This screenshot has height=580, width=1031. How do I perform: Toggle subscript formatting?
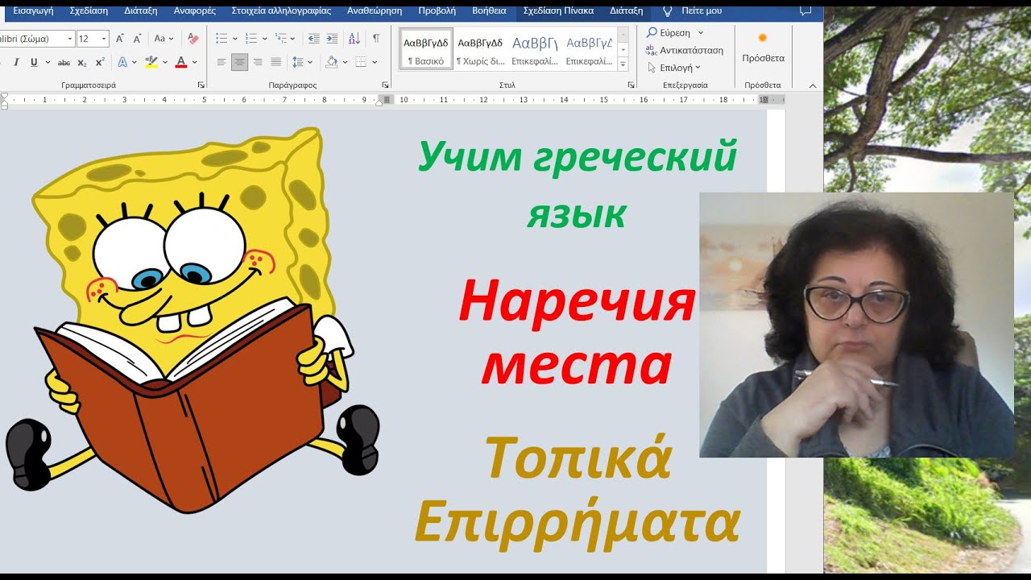coord(82,62)
